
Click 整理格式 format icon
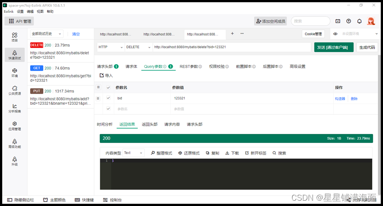point(153,153)
